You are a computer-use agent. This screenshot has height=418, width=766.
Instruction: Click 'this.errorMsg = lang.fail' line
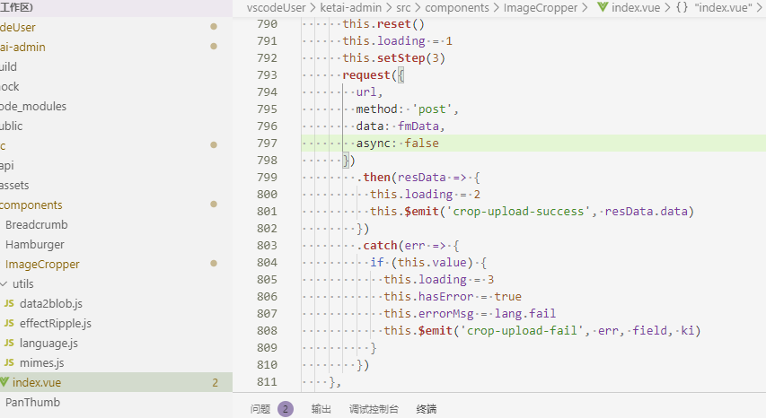[x=470, y=314]
